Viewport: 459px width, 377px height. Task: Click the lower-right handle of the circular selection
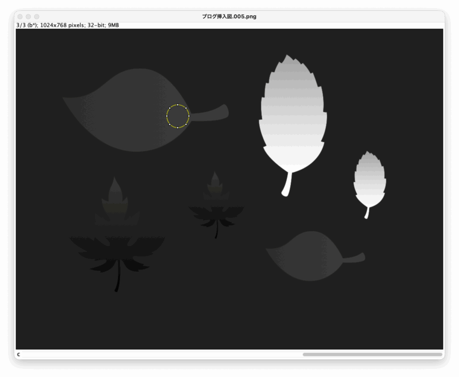click(x=186, y=125)
